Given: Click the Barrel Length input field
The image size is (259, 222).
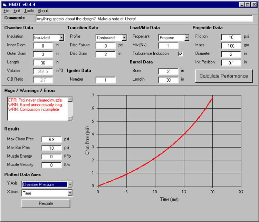Looking at the screenshot, I should [169, 80].
